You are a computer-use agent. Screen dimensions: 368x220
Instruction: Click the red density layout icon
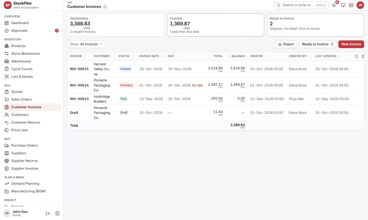pyautogui.click(x=351, y=5)
